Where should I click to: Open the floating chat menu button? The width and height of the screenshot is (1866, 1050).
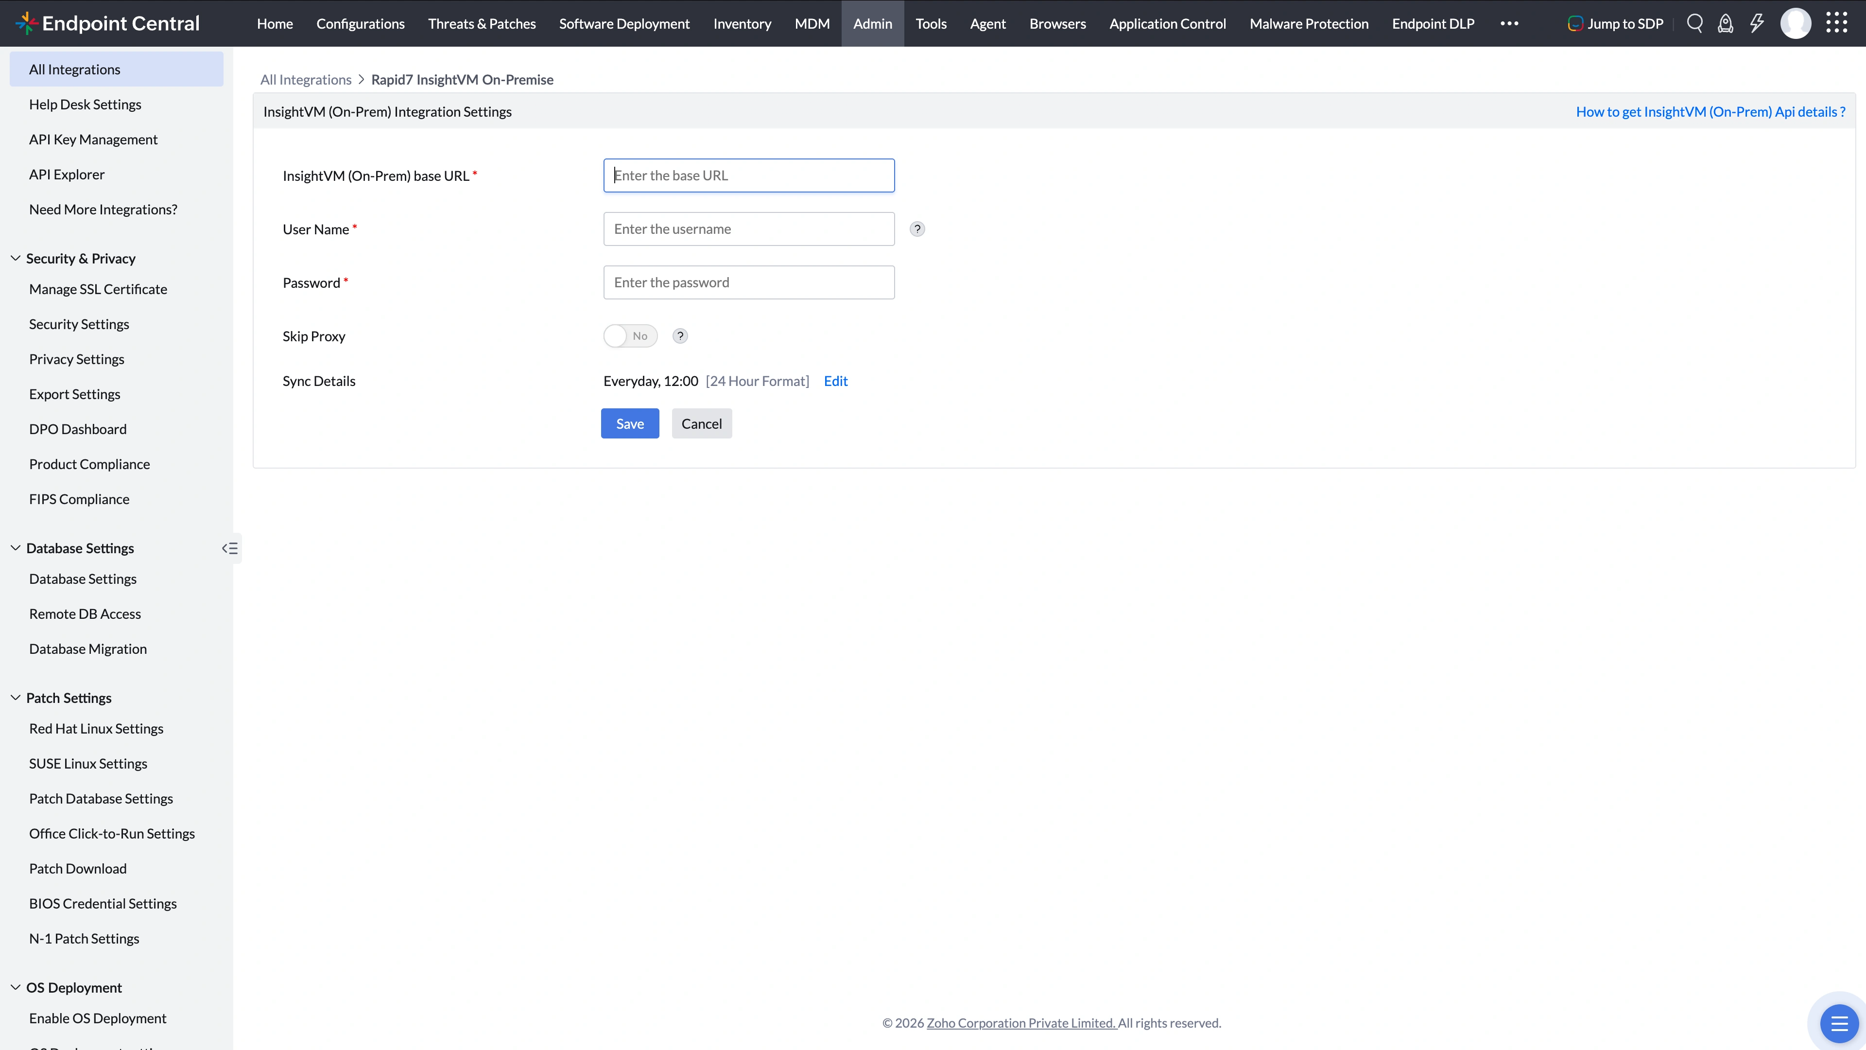point(1838,1023)
